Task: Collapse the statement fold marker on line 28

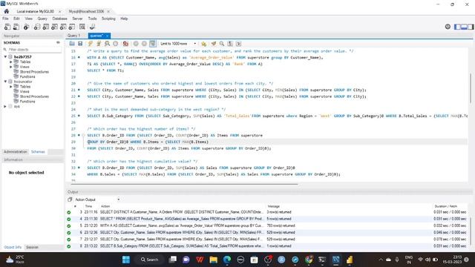Action: point(83,135)
